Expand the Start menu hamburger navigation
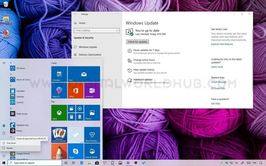This screenshot has width=266, height=166. [x=4, y=63]
